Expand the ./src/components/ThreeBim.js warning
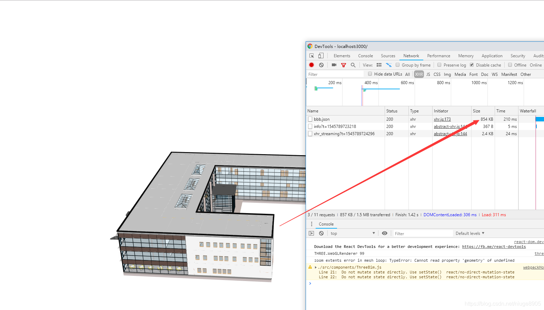Screen dimensions: 544x310 (x=316, y=267)
